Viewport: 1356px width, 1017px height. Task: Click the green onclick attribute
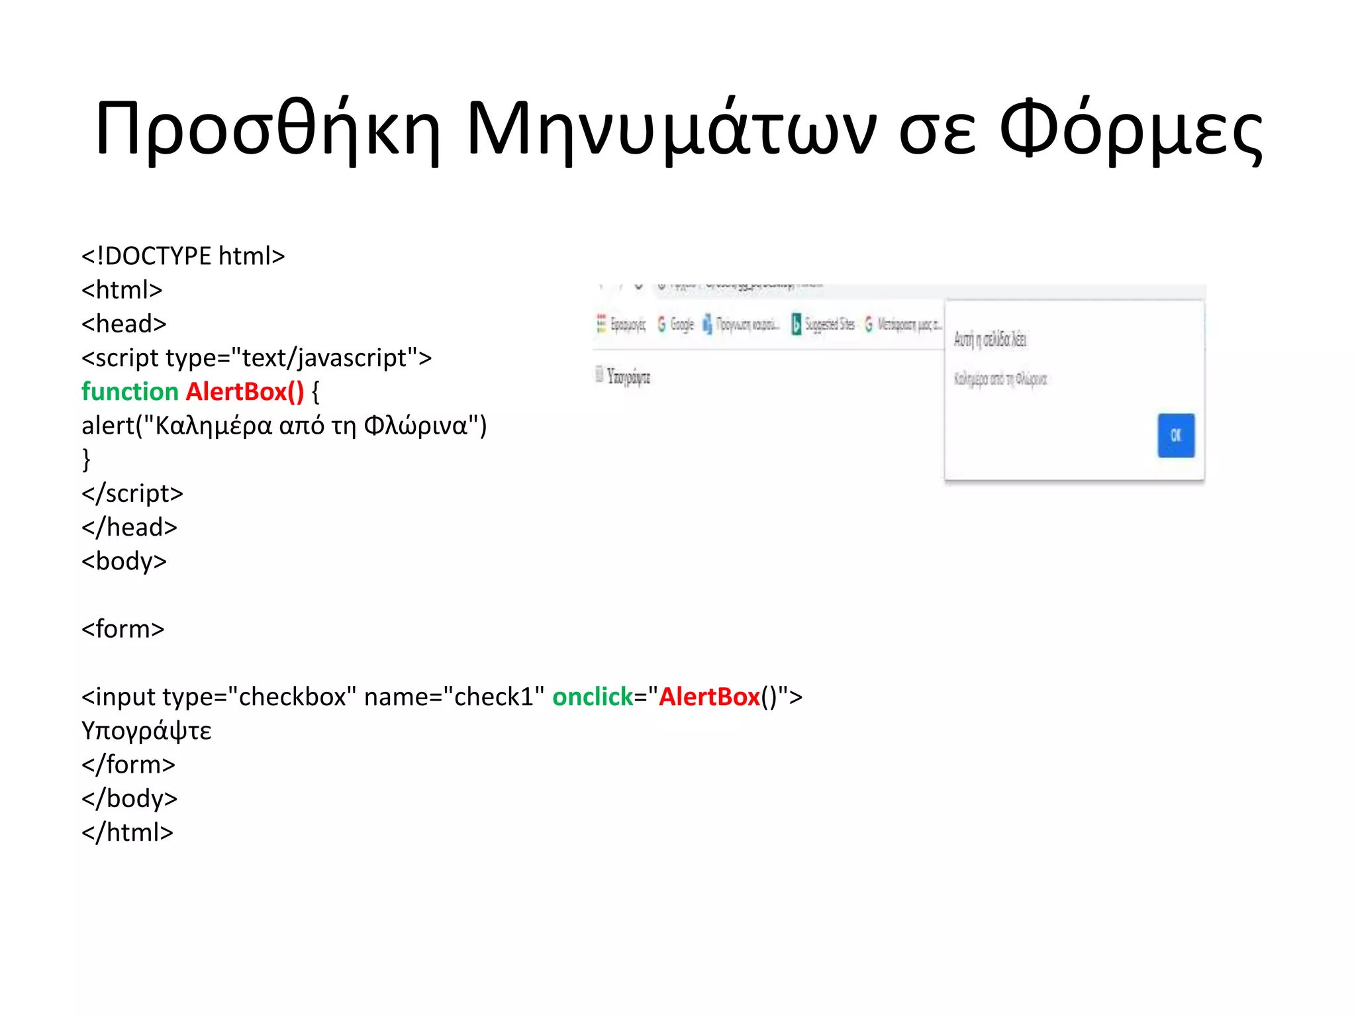click(x=593, y=697)
